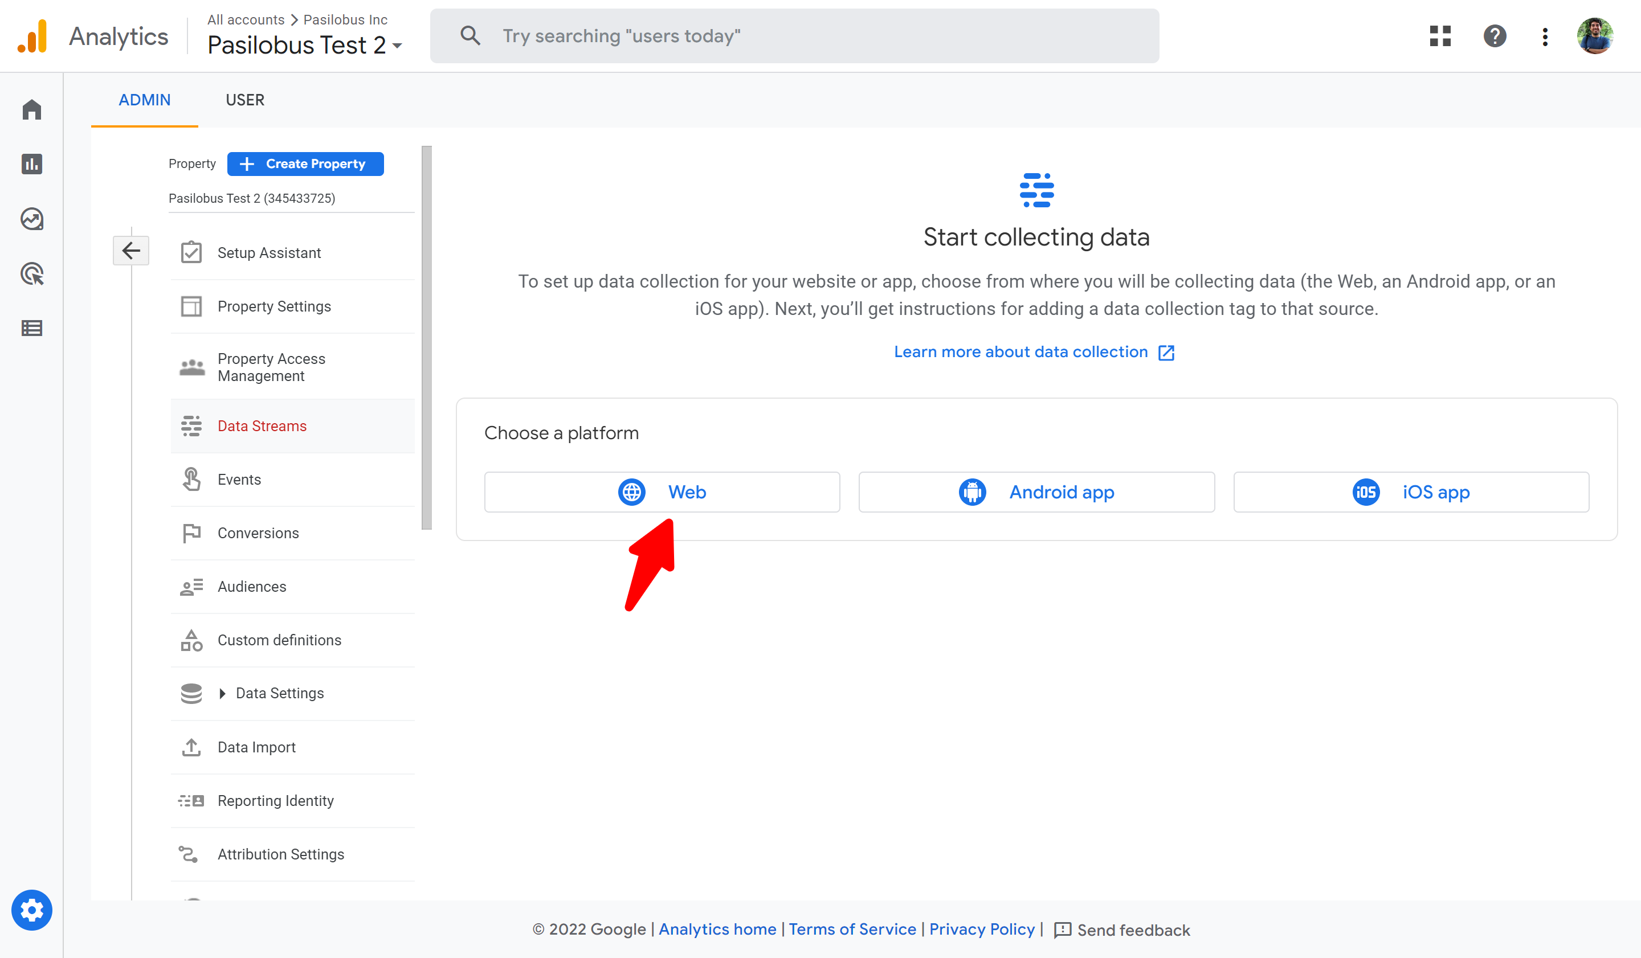Open Advertising icon in left sidebar
The image size is (1641, 958).
(x=31, y=273)
